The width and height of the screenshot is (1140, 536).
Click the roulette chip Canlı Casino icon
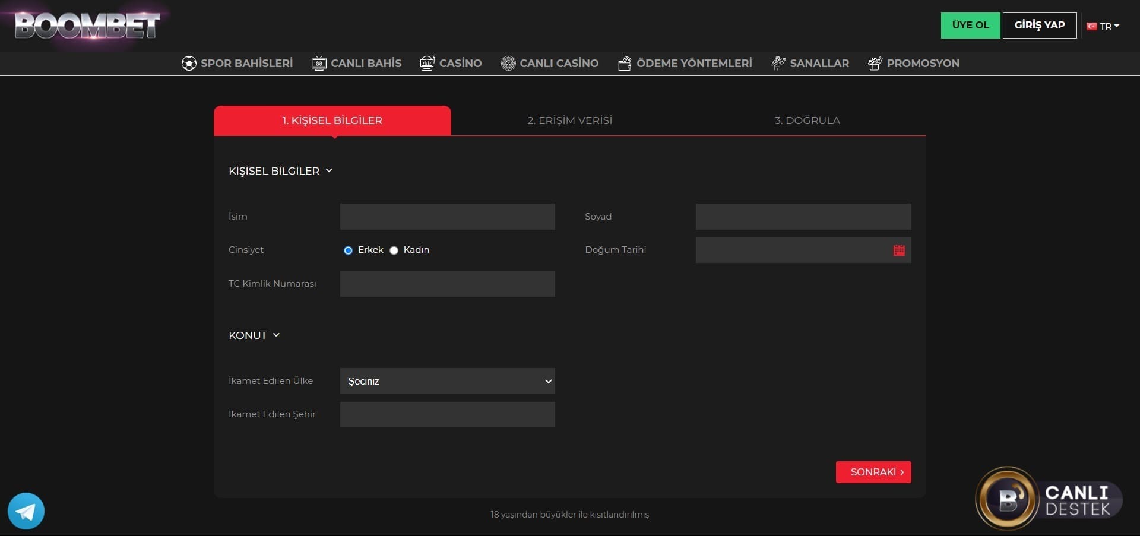point(508,64)
